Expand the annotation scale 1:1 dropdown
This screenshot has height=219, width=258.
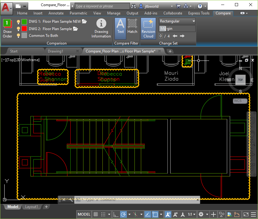(192, 214)
